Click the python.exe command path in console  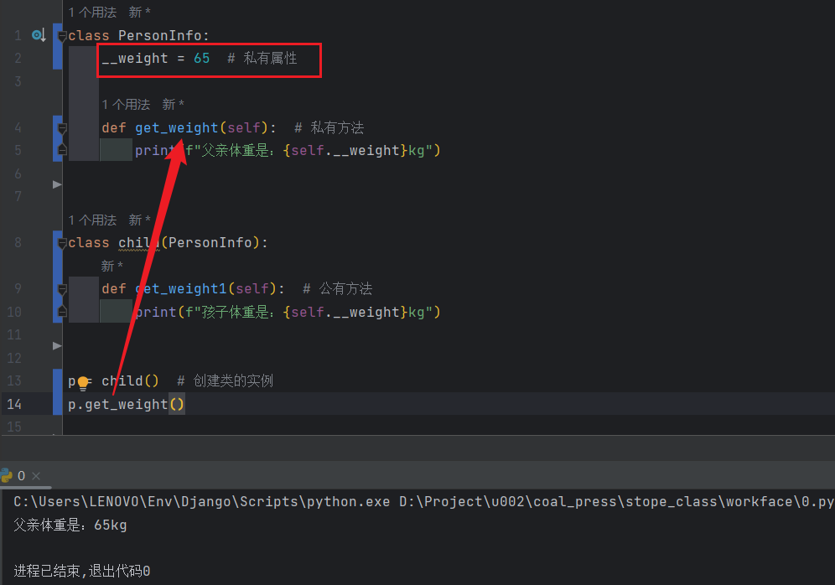click(x=202, y=502)
